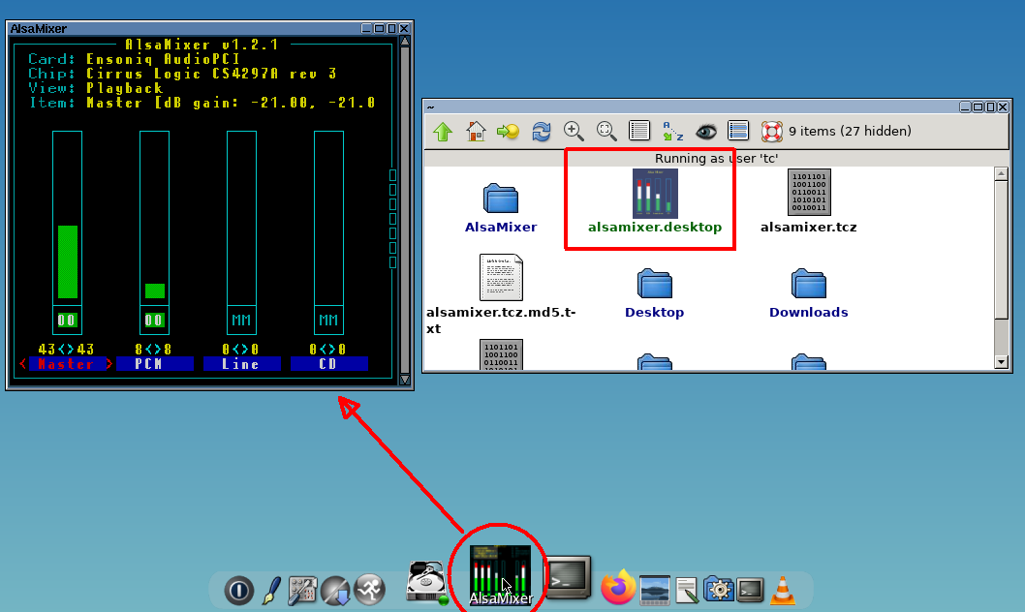1025x612 pixels.
Task: Toggle the Master channel mute indicator
Action: point(67,321)
